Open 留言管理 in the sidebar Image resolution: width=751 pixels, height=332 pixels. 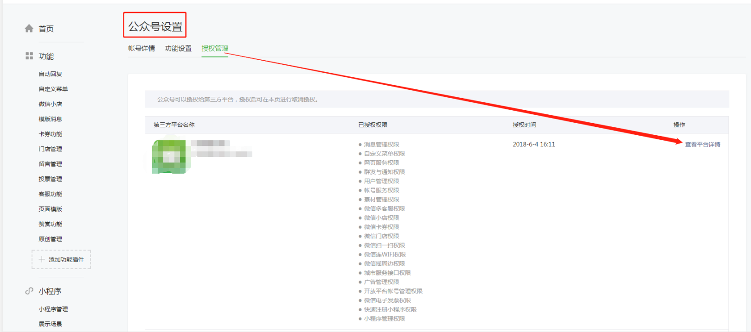(x=50, y=164)
